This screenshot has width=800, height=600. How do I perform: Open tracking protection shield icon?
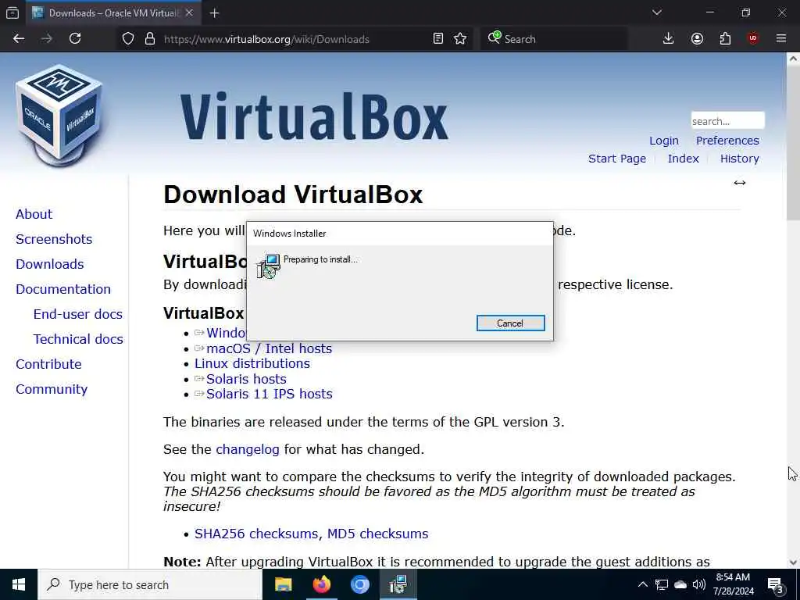tap(128, 39)
